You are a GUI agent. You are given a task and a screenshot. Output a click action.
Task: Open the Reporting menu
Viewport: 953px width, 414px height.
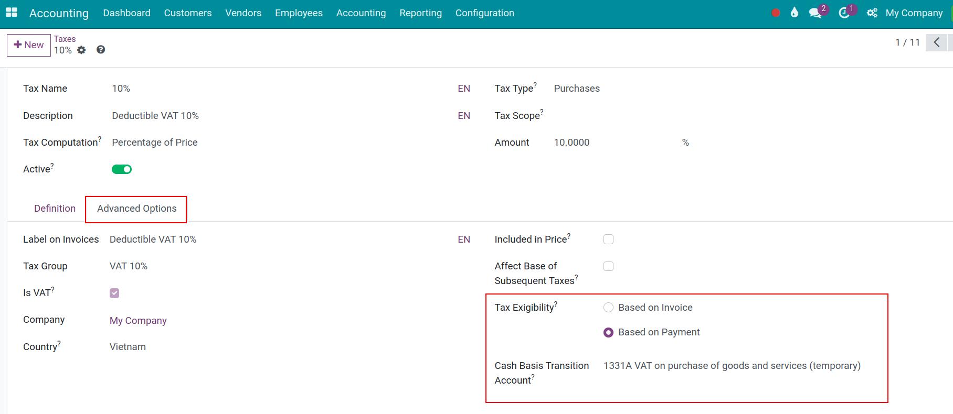(x=420, y=13)
